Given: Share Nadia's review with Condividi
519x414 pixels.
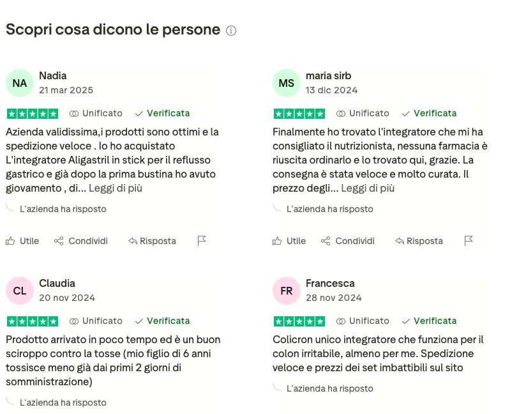Looking at the screenshot, I should pyautogui.click(x=81, y=241).
